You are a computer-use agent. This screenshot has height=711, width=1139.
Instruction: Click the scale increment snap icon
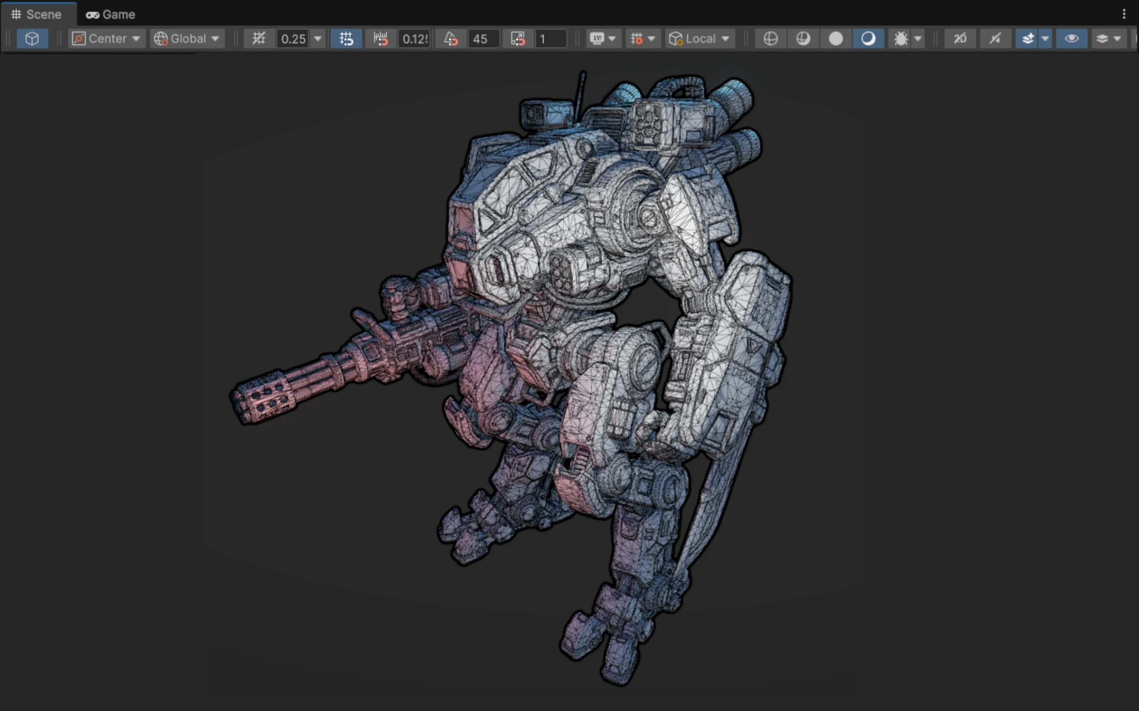518,38
